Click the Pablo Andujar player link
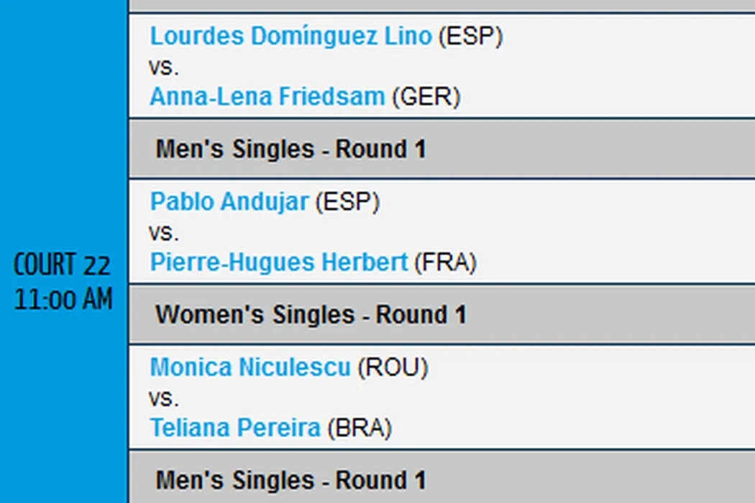755x503 pixels. click(229, 202)
